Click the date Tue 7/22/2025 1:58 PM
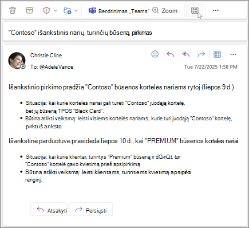Viewport: 249px width, 228px height. (211, 67)
